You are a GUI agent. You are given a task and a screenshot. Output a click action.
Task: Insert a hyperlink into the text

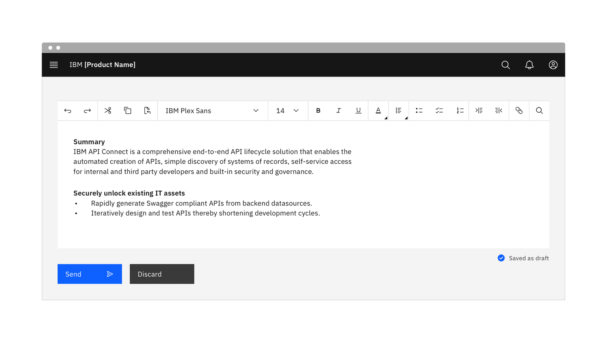tap(519, 111)
